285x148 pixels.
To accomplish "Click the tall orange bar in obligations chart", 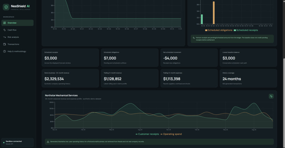I will (x=214, y=13).
